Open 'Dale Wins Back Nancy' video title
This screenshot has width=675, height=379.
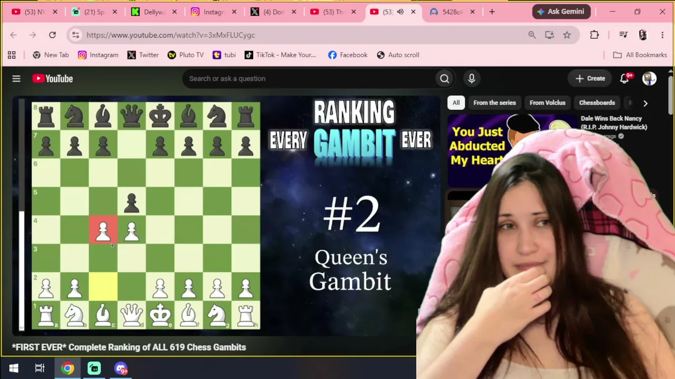click(x=614, y=123)
